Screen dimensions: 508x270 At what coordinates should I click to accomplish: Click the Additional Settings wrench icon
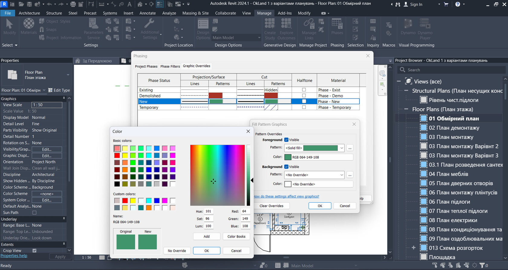tap(150, 24)
